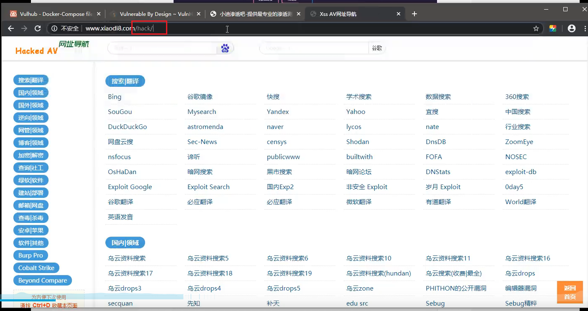Click the Baidu paw search icon

(225, 48)
